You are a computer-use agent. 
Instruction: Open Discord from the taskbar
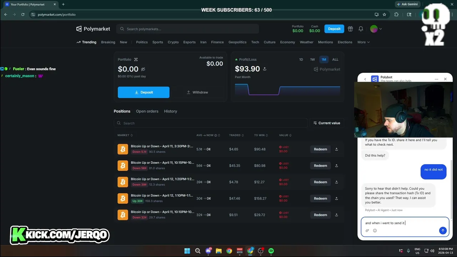(x=208, y=251)
